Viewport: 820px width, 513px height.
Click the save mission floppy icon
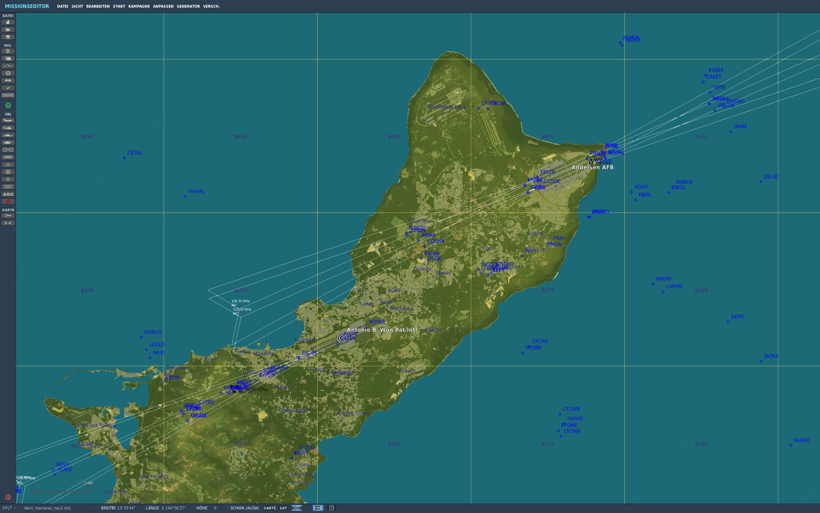(x=8, y=37)
